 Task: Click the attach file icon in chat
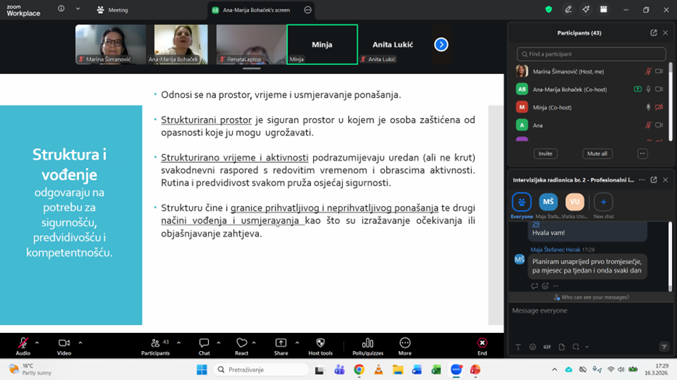[562, 347]
